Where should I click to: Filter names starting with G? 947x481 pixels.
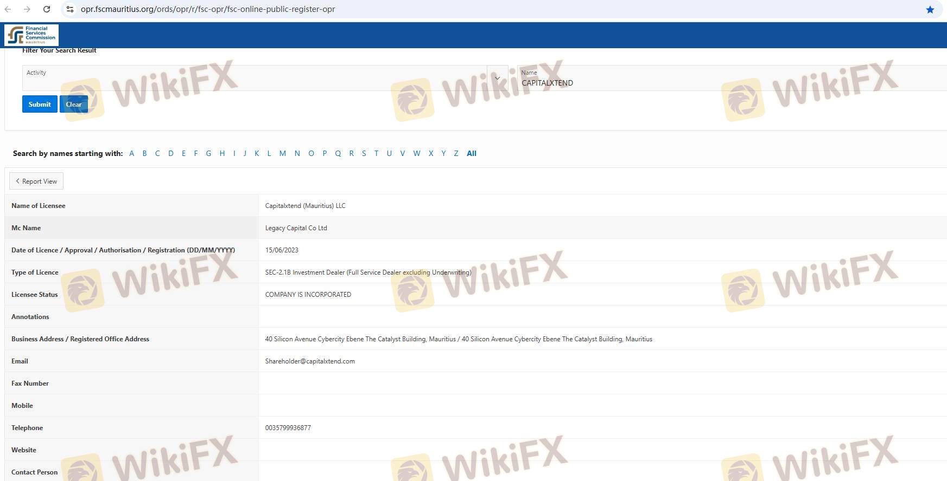tap(208, 153)
